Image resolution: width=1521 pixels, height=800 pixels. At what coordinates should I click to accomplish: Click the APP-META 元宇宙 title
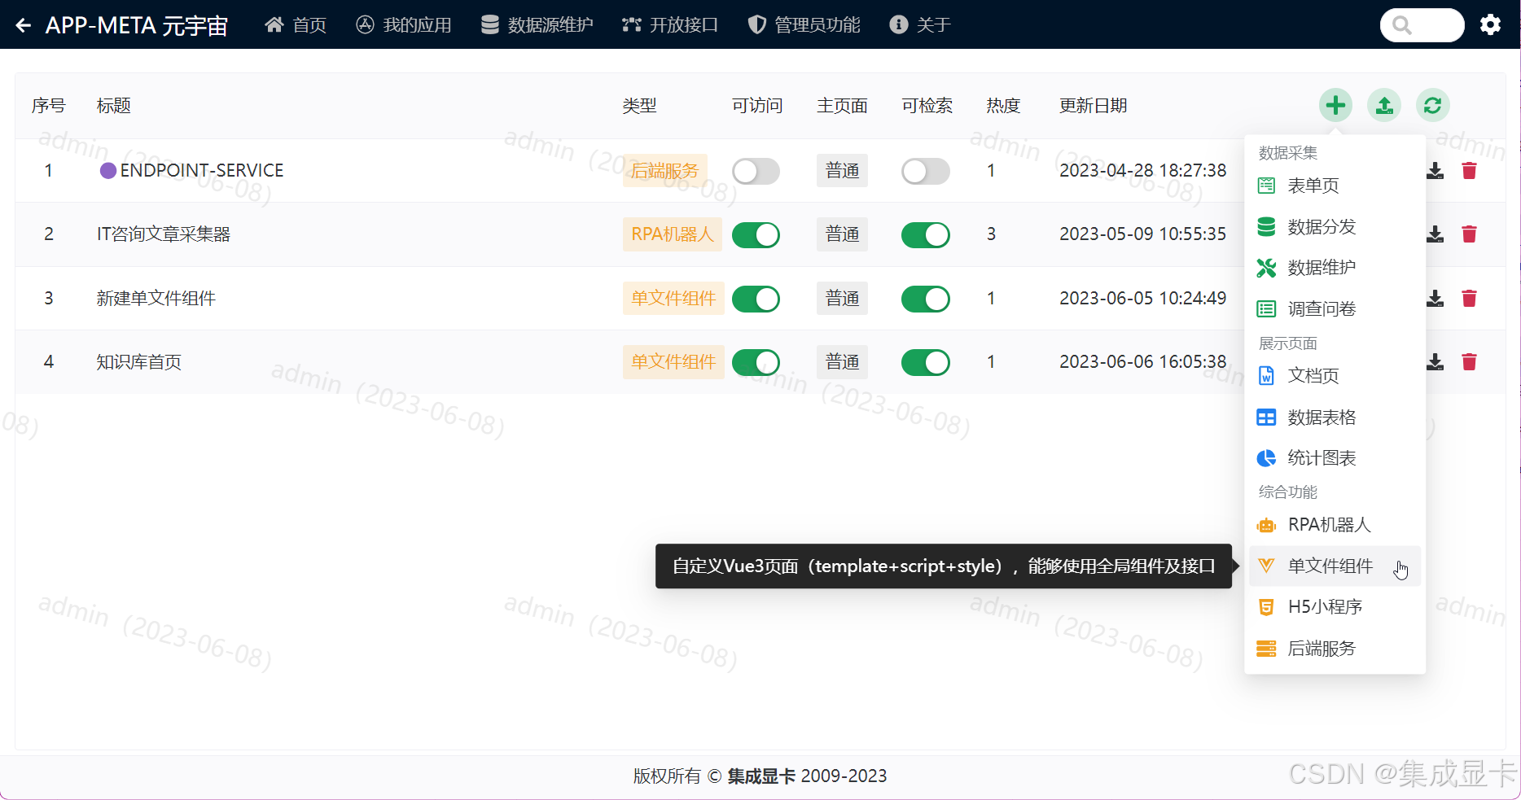137,25
